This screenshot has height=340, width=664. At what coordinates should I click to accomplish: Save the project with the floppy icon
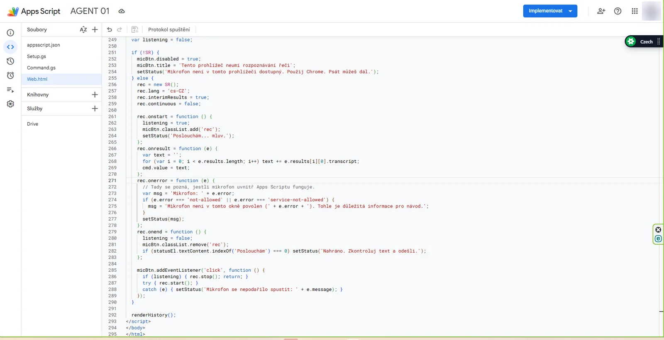[x=134, y=29]
